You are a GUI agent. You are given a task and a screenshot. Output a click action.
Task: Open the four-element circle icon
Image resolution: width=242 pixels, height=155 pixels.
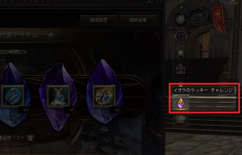coord(181,36)
